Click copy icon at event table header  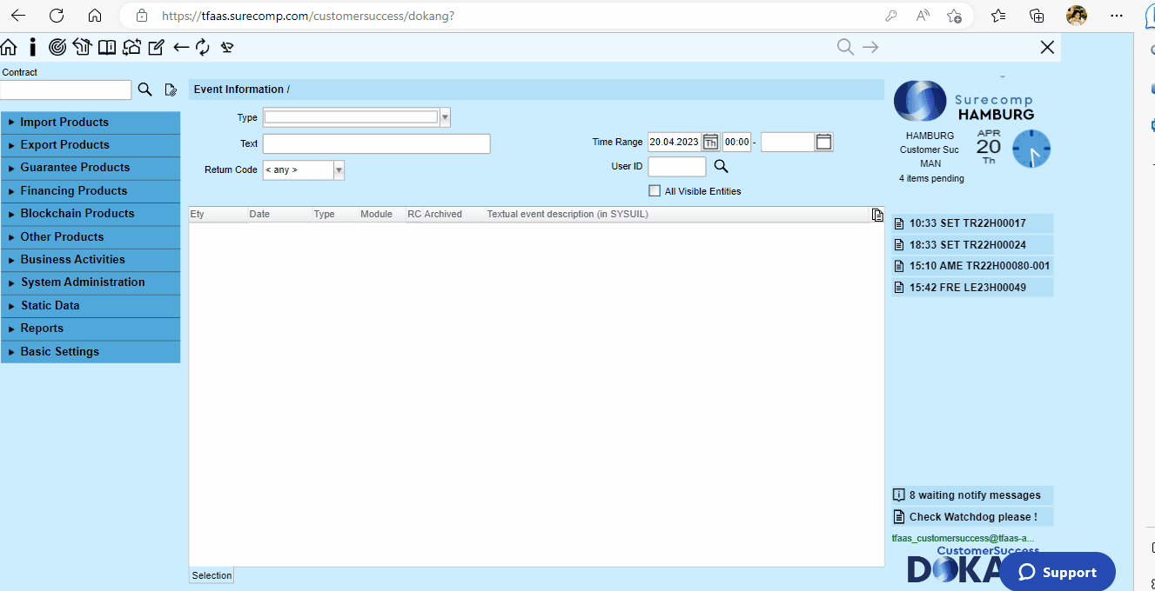(877, 215)
